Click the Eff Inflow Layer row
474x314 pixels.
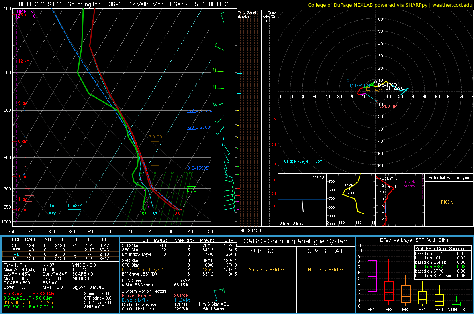pos(179,254)
